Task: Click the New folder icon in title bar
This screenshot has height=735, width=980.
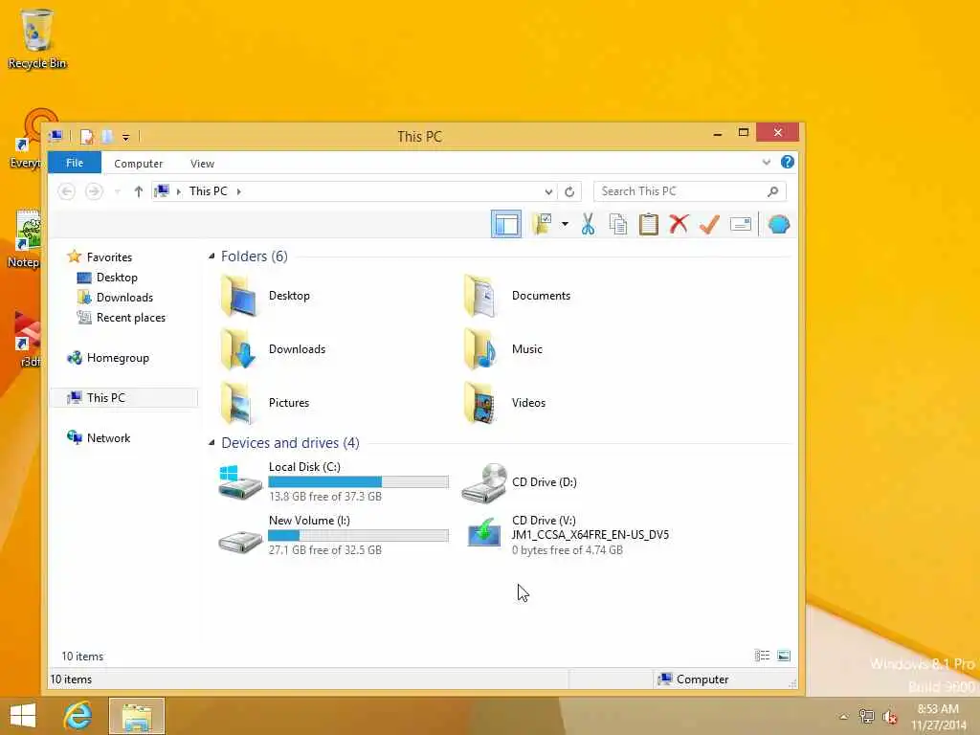Action: (107, 136)
